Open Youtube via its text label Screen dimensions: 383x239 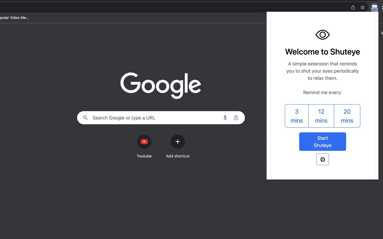click(144, 156)
